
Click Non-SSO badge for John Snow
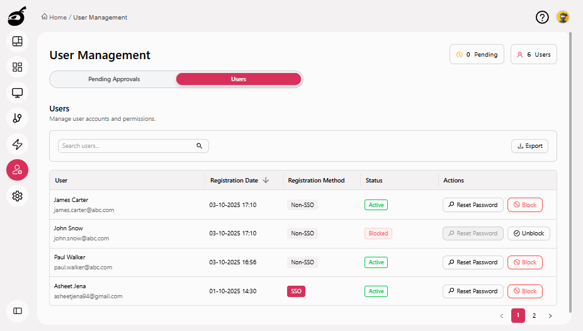(x=302, y=233)
